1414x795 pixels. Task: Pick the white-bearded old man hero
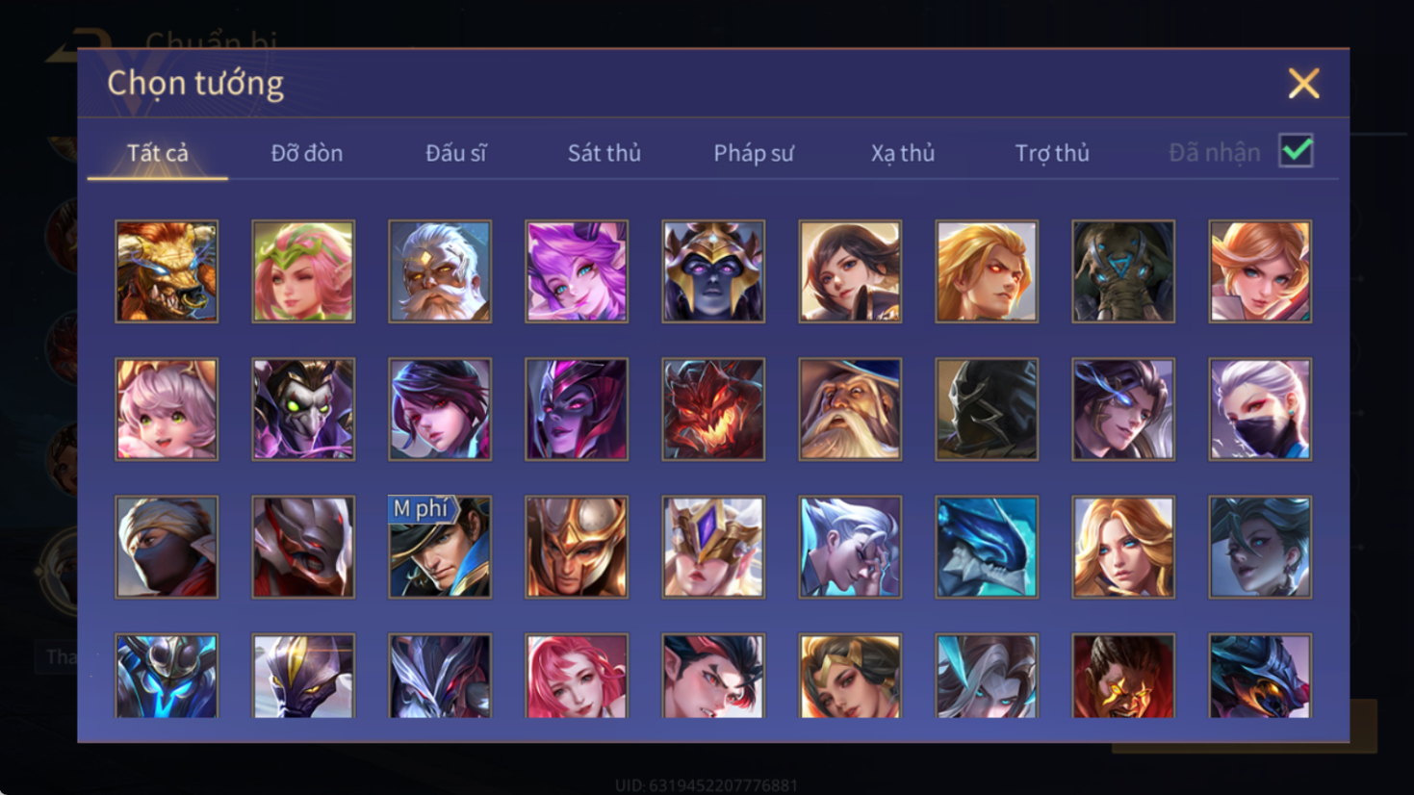click(x=440, y=271)
